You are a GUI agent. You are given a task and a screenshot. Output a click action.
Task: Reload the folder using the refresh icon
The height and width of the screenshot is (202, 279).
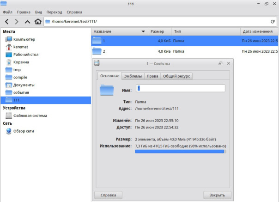273,22
